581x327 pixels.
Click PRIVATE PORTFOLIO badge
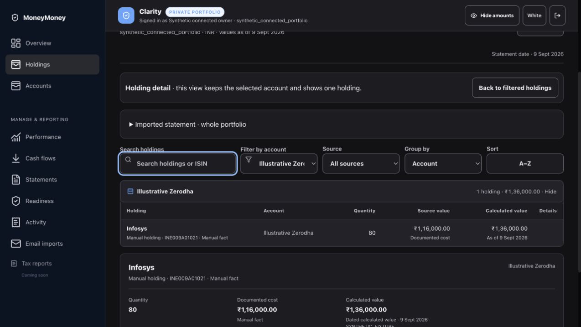195,12
